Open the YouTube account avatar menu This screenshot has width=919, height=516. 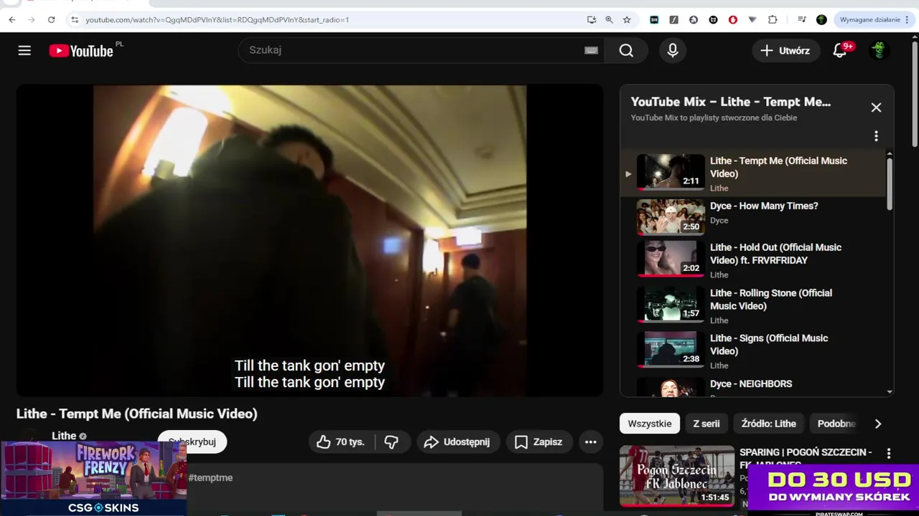[x=879, y=50]
